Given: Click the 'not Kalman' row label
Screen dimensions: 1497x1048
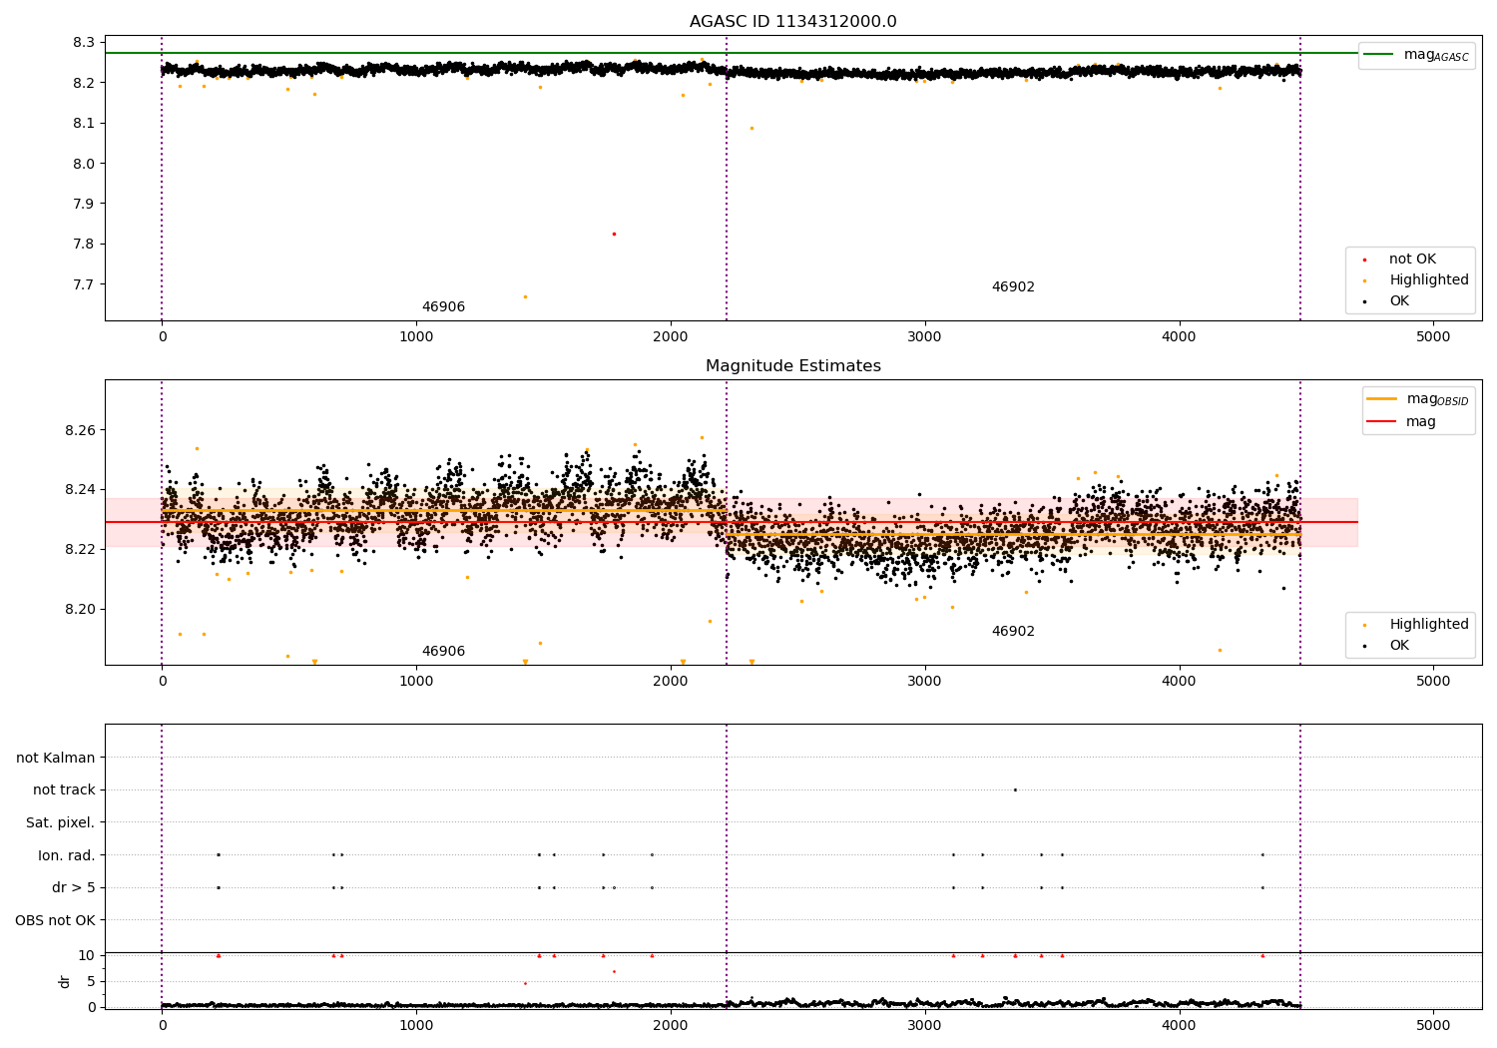Looking at the screenshot, I should [x=56, y=759].
